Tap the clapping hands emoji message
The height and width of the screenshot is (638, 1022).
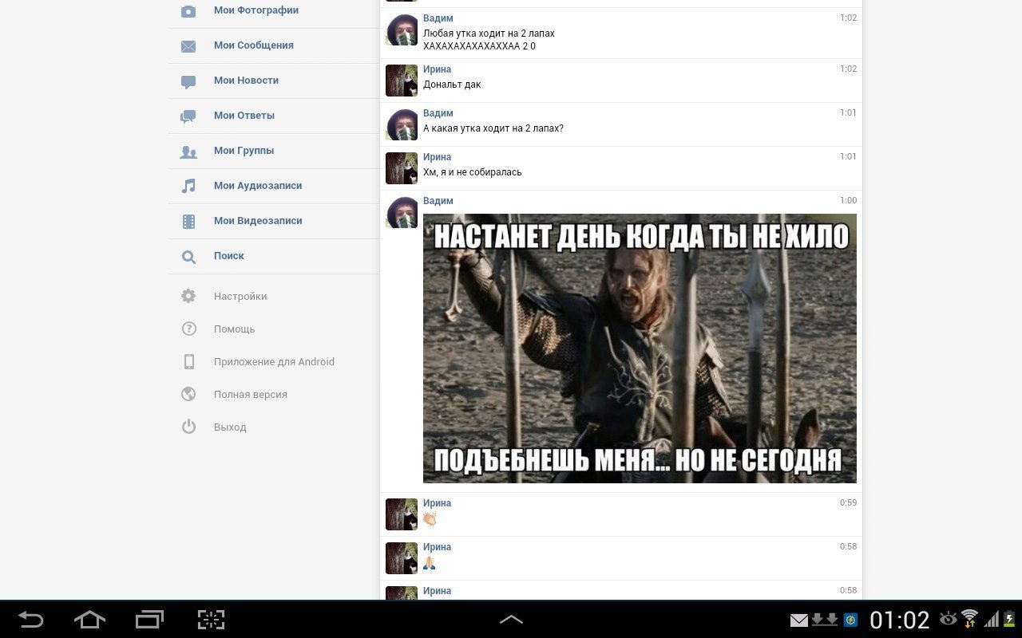430,519
